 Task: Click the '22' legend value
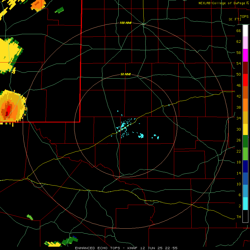[x=239, y=151]
